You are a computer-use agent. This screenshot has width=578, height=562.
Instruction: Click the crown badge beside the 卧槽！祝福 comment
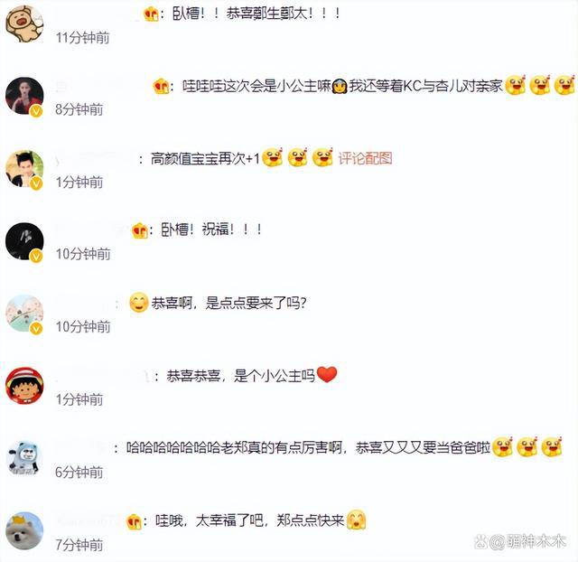[x=140, y=230]
